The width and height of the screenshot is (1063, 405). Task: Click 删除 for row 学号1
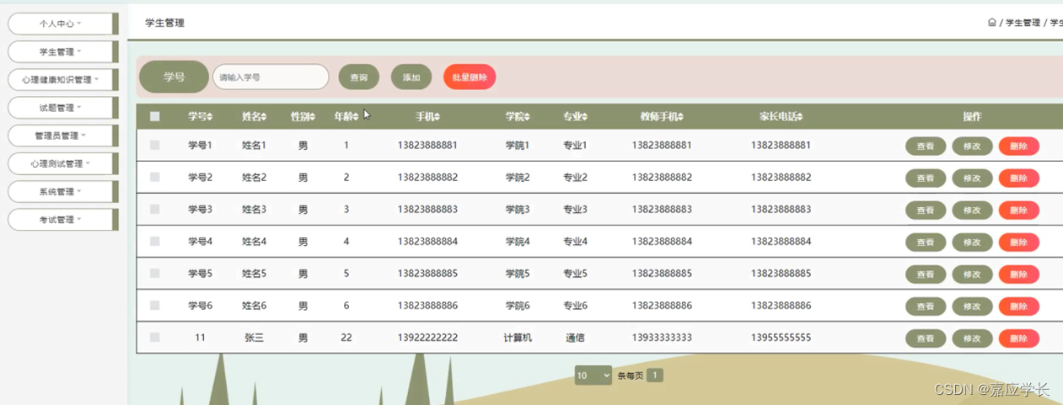coord(1018,147)
